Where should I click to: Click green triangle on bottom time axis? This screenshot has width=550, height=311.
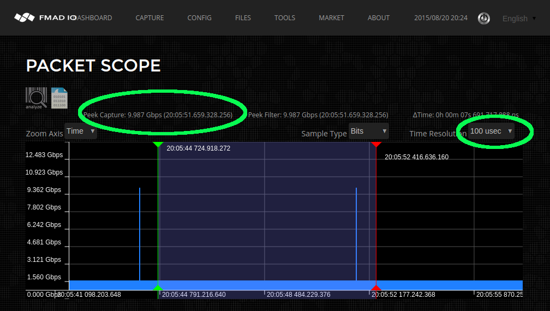coord(158,288)
